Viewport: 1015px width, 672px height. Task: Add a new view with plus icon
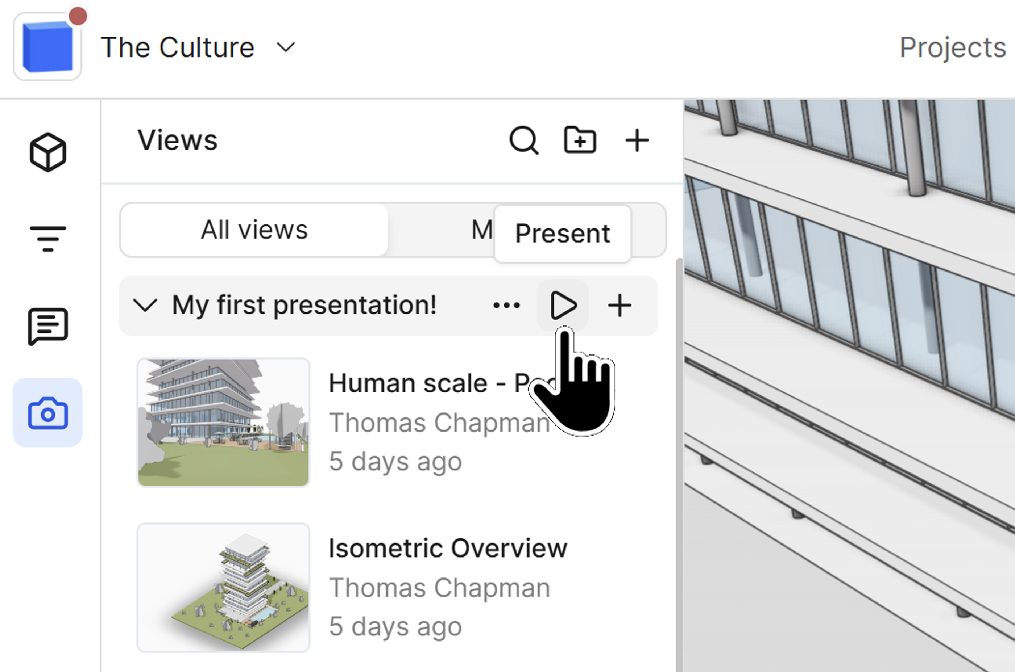[x=637, y=140]
